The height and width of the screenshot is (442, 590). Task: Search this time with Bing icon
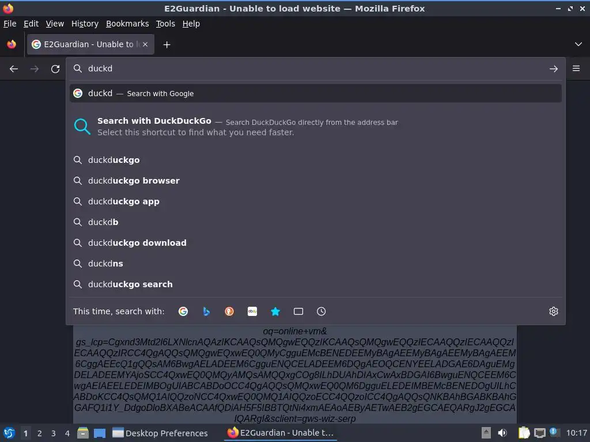206,311
